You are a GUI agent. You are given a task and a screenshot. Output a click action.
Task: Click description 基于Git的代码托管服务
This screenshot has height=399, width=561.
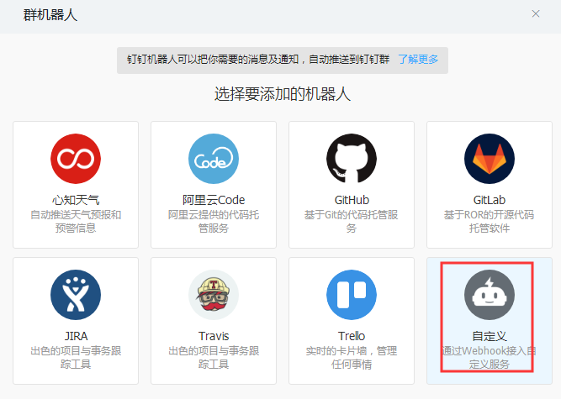tap(352, 222)
